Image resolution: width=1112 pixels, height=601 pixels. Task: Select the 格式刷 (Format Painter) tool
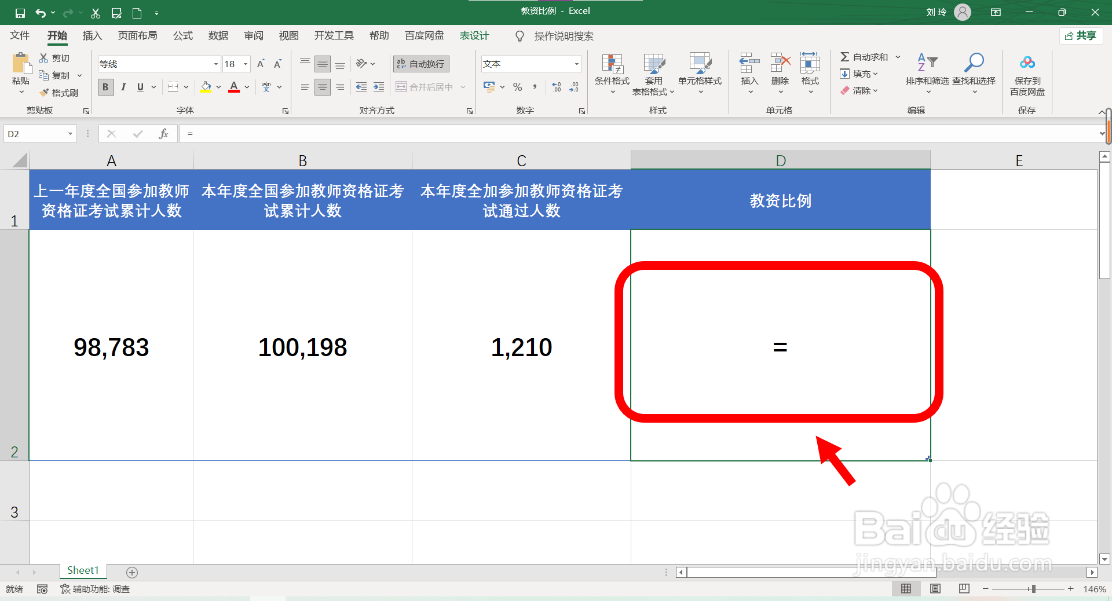point(58,92)
